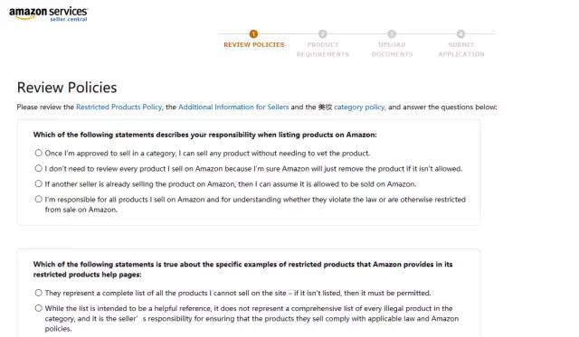
Task: Open Additional Information for Sellers link
Action: point(233,107)
